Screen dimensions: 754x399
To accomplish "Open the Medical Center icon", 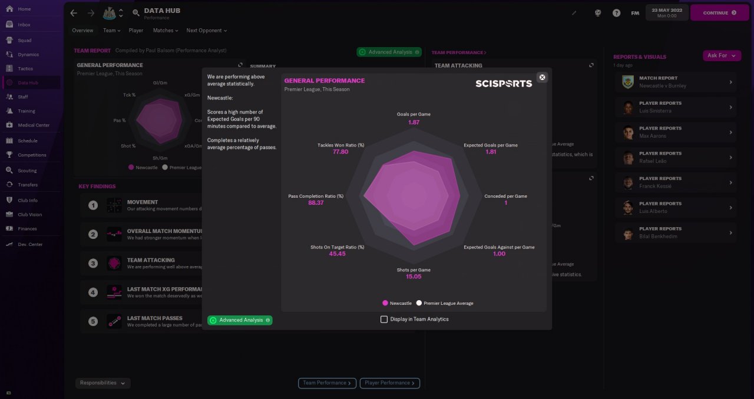I will click(x=9, y=125).
